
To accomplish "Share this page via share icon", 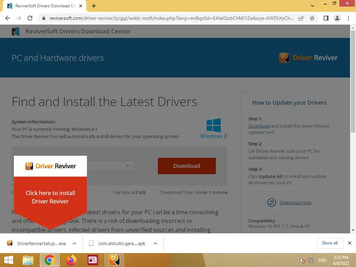I will click(301, 18).
